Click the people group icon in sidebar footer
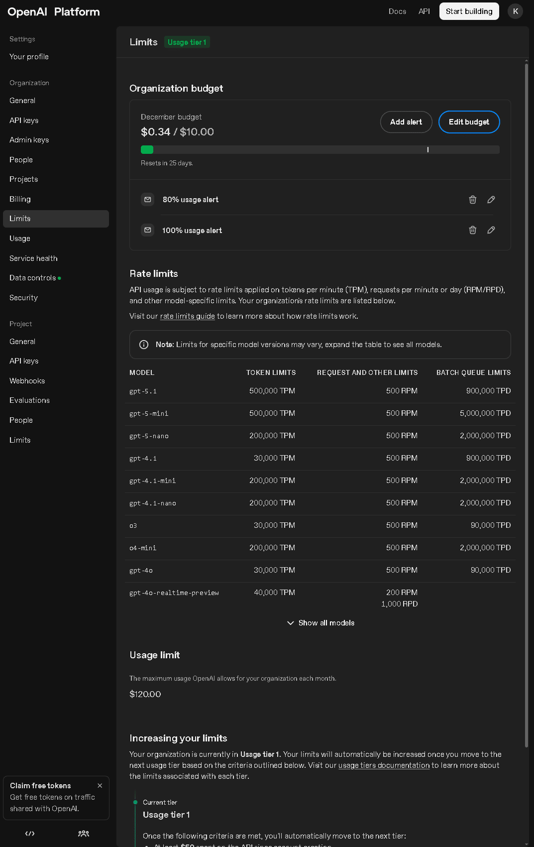534x847 pixels. 84,834
